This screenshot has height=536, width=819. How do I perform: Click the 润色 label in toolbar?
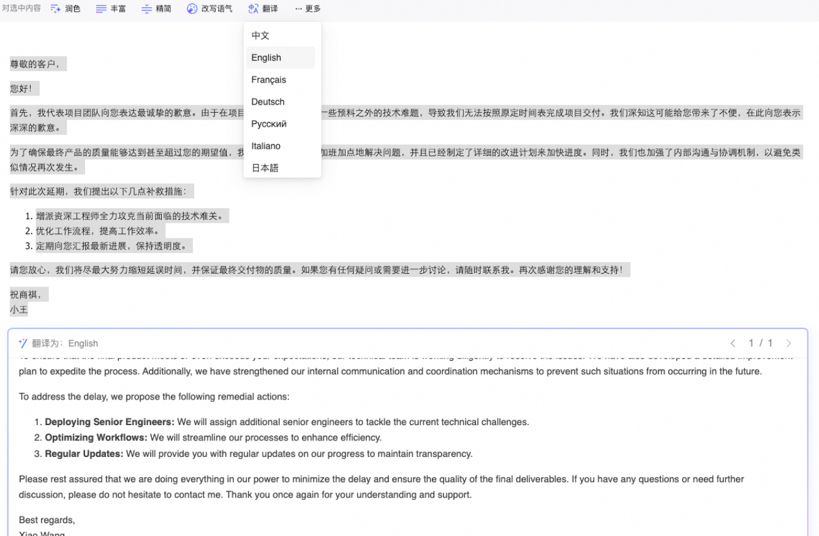[x=73, y=9]
